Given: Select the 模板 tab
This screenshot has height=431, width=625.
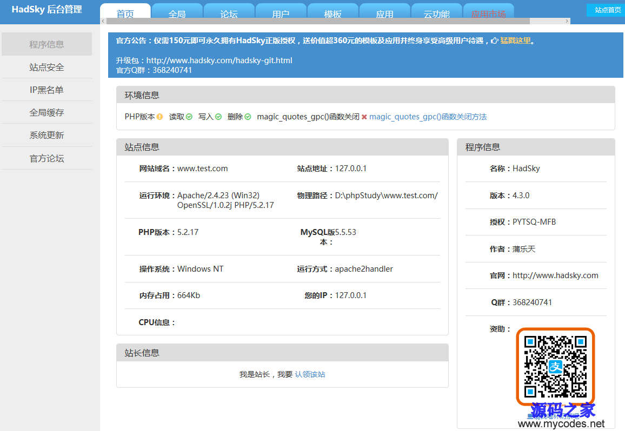Looking at the screenshot, I should coord(333,12).
